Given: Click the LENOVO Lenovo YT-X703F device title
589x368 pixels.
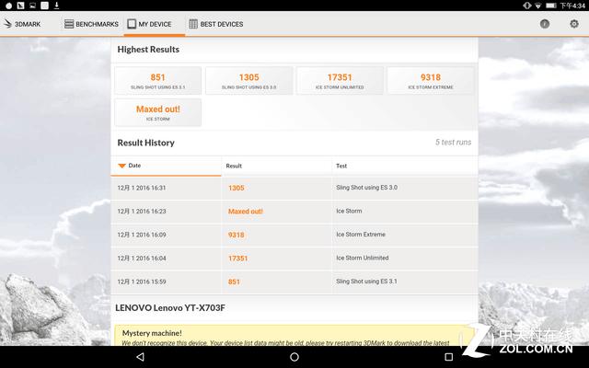Looking at the screenshot, I should pos(170,308).
